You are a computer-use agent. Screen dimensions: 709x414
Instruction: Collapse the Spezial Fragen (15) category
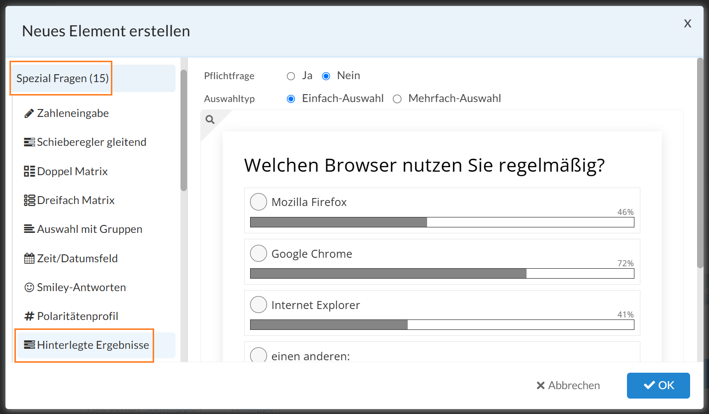93,79
